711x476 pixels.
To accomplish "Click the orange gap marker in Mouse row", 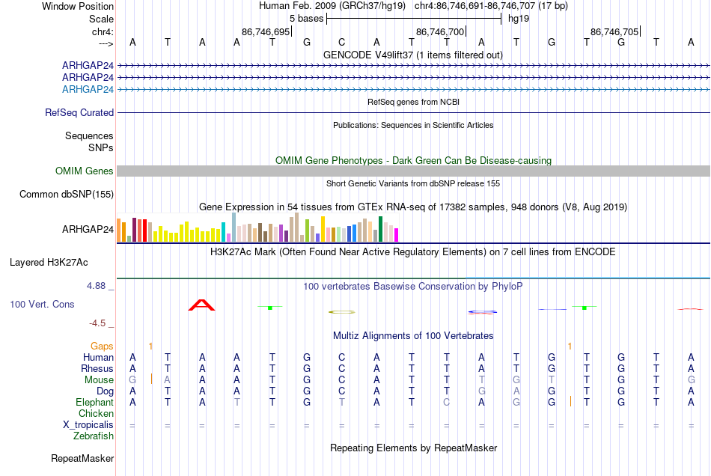I will [x=151, y=379].
